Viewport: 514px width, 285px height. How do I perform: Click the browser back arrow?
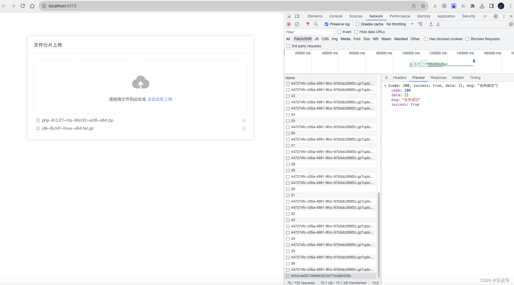point(4,6)
